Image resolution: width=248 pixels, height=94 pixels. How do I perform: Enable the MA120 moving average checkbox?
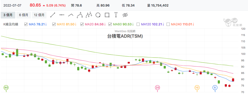point(138,24)
